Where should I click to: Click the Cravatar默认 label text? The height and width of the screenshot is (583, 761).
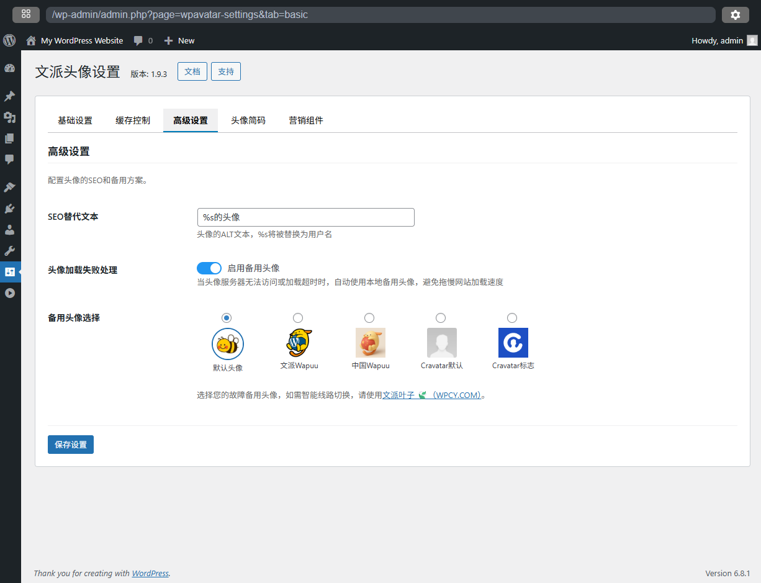click(x=442, y=366)
